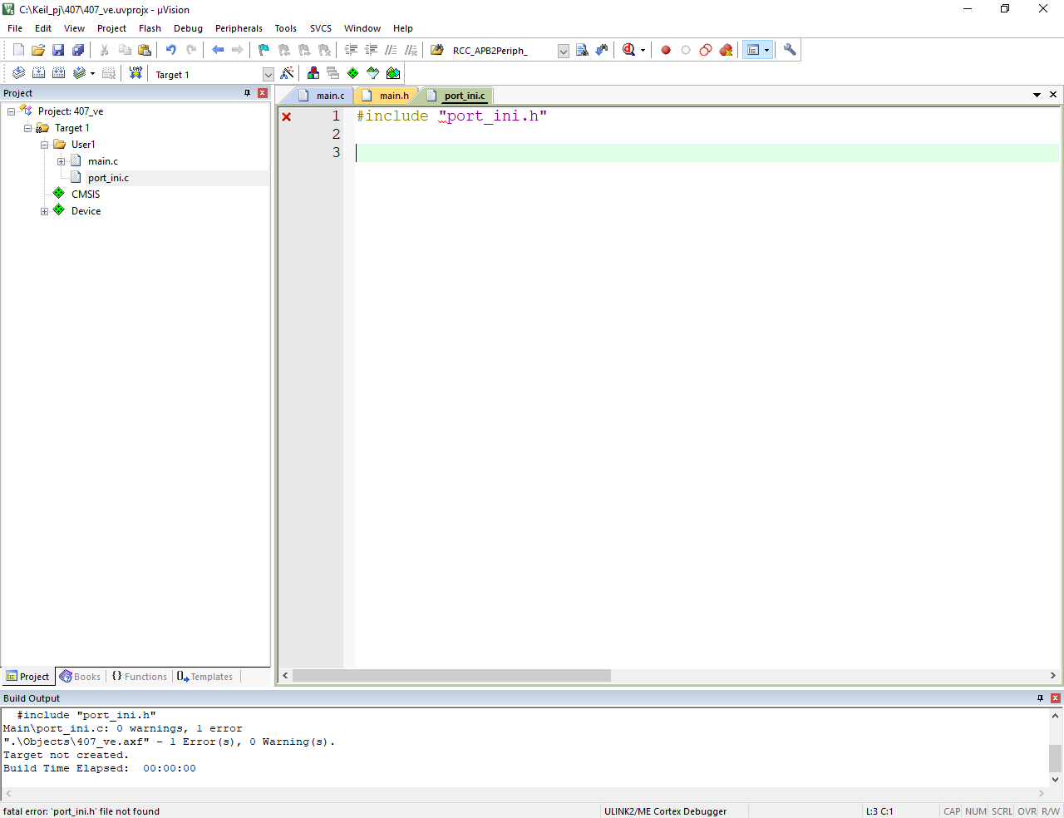Open the Peripherals menu

click(x=239, y=28)
